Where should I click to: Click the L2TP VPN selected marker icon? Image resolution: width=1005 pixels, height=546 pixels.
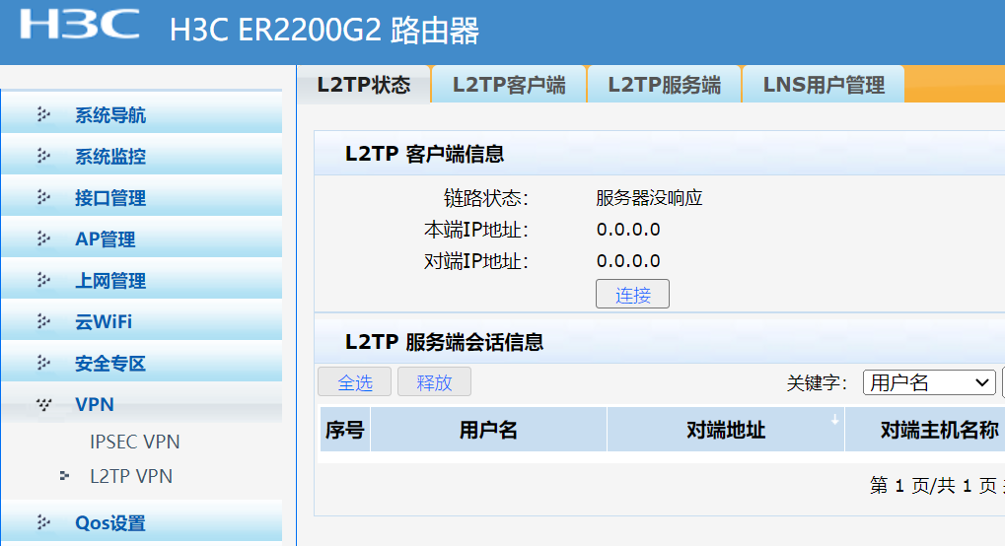64,475
